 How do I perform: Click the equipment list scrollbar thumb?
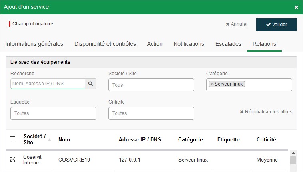[293, 160]
